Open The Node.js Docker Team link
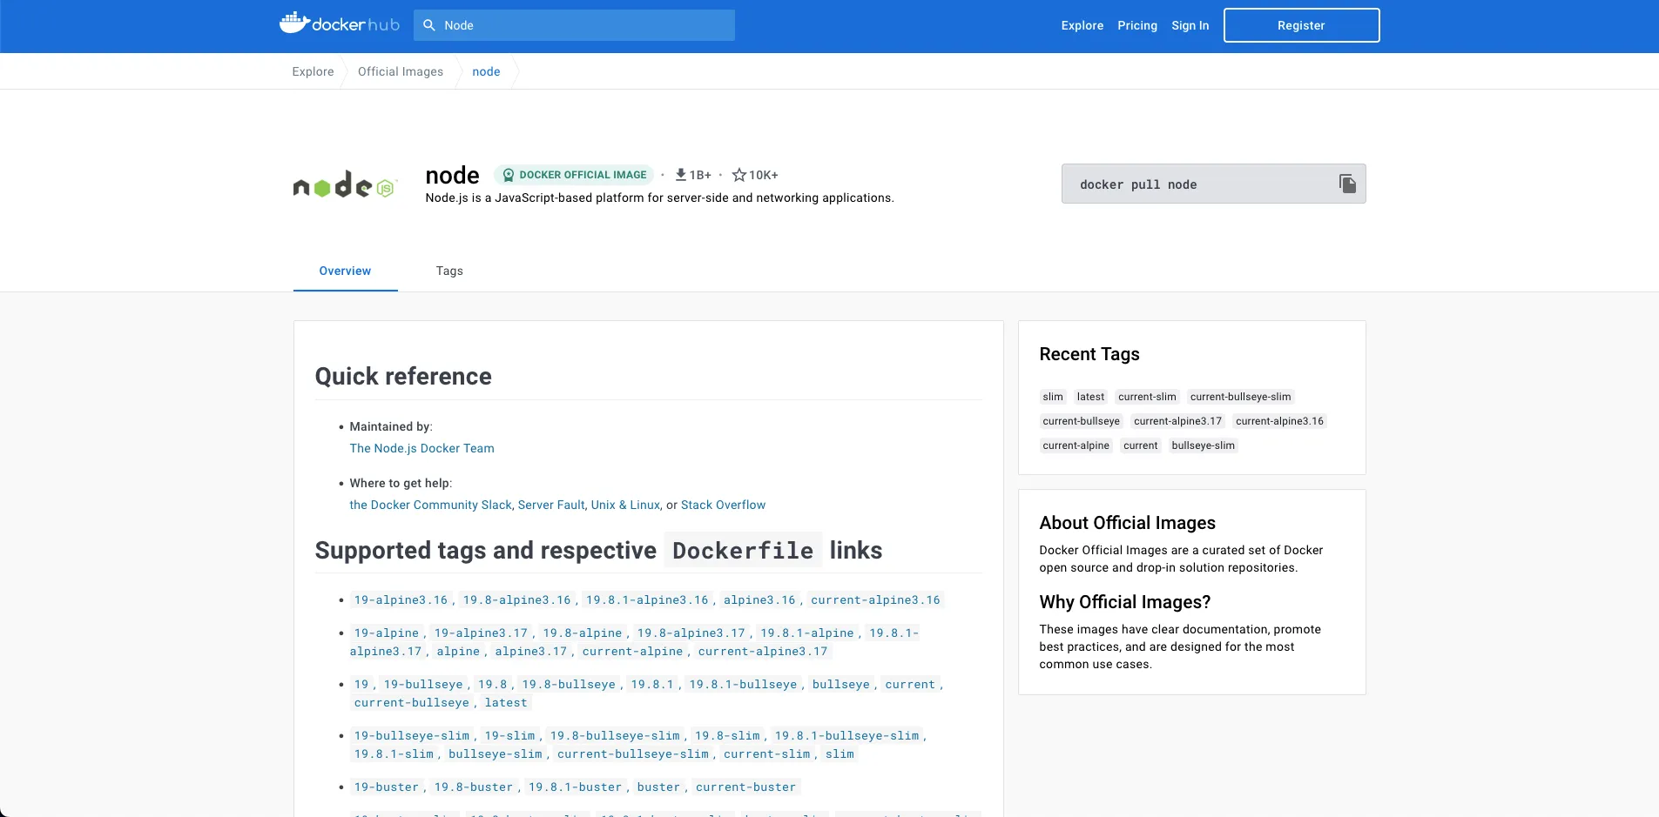 (x=421, y=448)
